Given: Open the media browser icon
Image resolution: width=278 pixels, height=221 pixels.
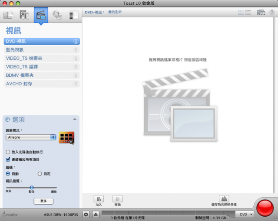Looking at the screenshot, I should point(261,12).
